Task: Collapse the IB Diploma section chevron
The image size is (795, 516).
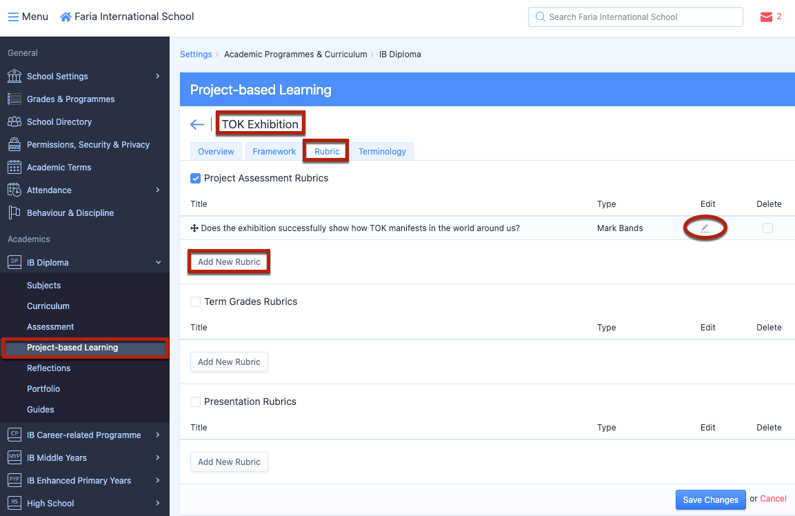Action: [158, 262]
